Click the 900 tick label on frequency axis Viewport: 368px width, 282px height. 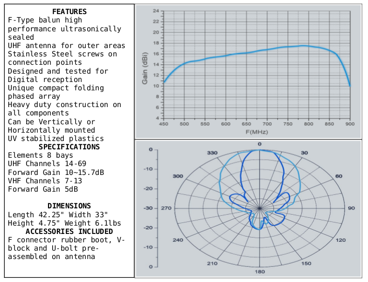350,124
